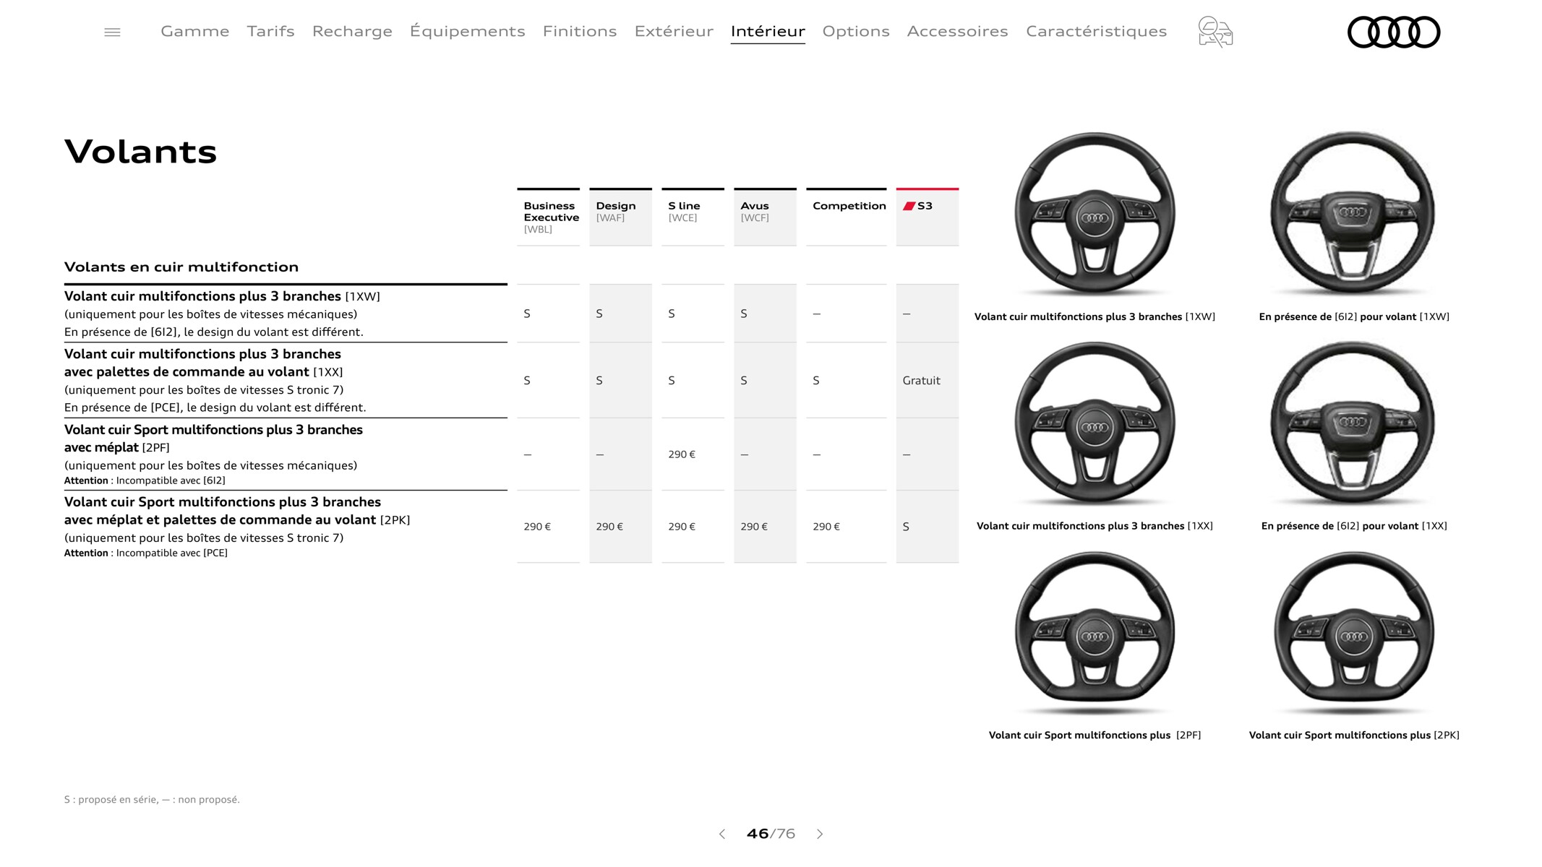Screen dimensions: 1542x867
Task: Click the Attention Incompatible avec [6I2] note
Action: tap(145, 480)
